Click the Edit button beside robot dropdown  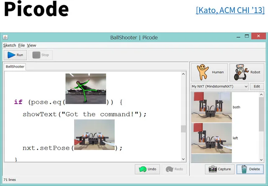(257, 86)
